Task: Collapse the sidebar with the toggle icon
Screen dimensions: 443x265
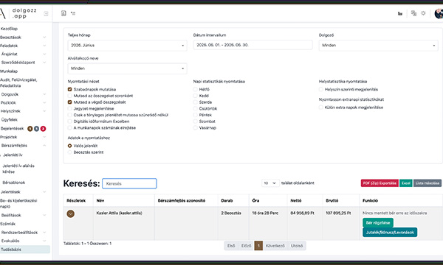Action: click(x=46, y=13)
